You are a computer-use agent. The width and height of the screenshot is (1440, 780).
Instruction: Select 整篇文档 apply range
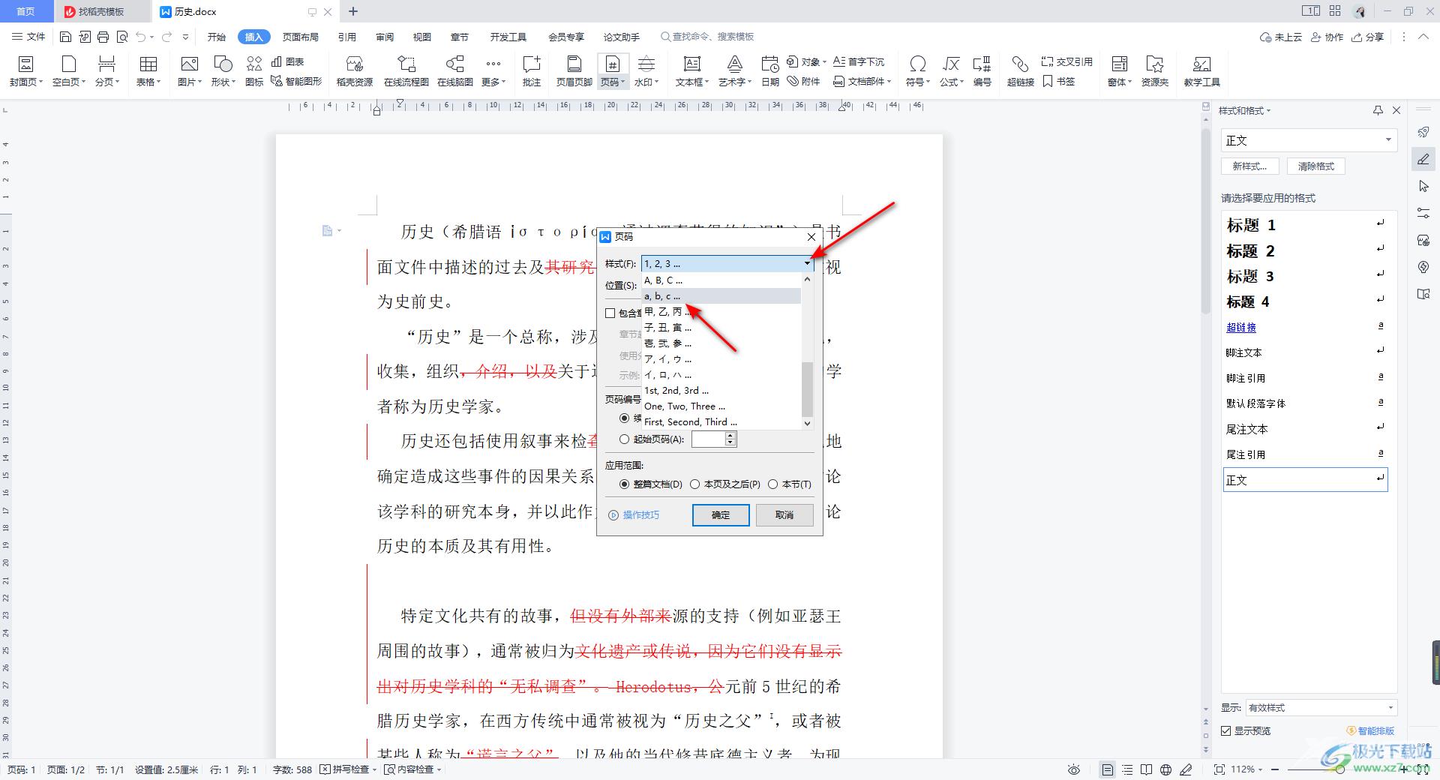(x=624, y=484)
